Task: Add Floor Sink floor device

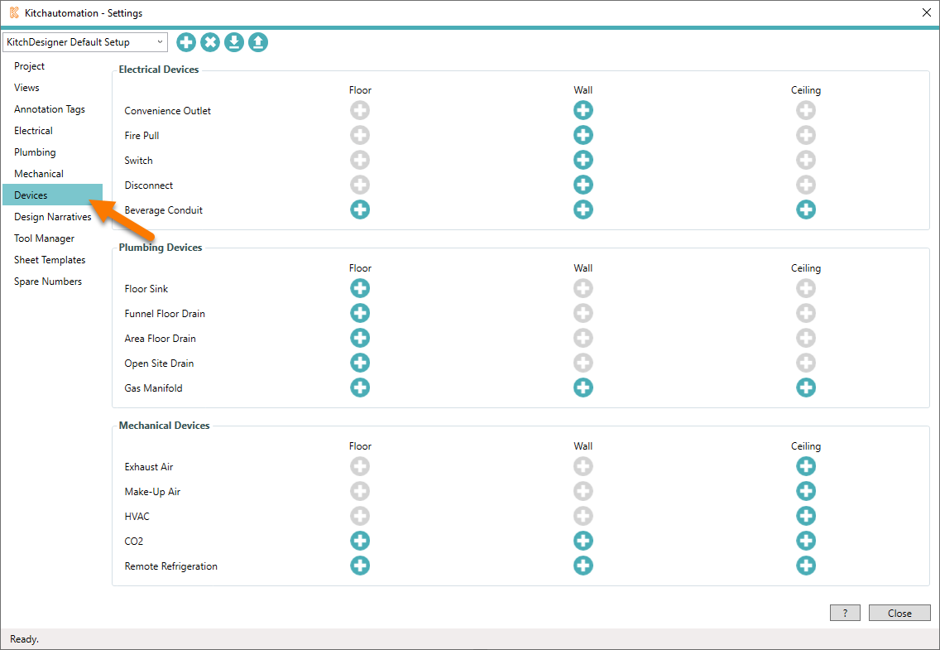Action: (360, 288)
